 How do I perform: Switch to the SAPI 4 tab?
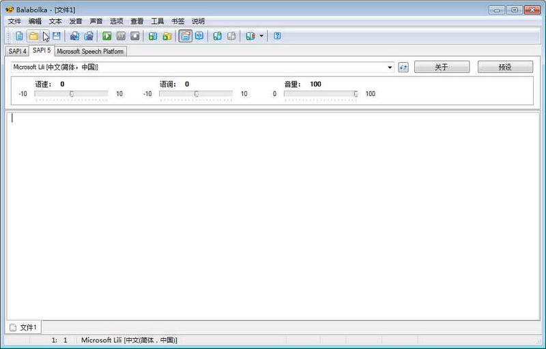(x=18, y=51)
